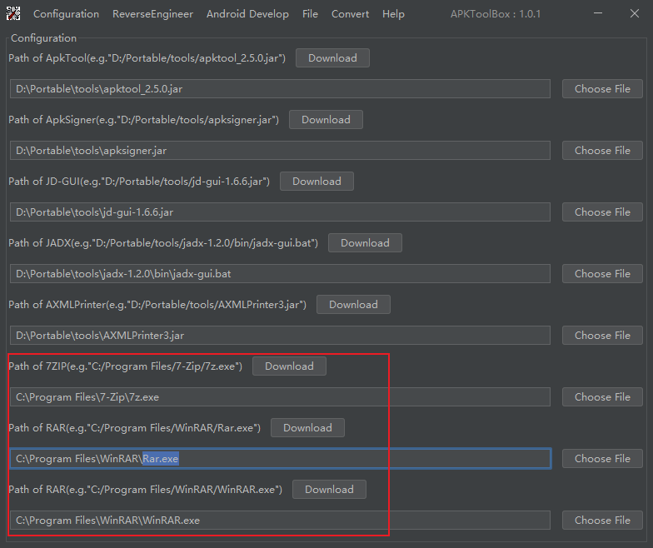The height and width of the screenshot is (548, 653).
Task: Click the Path of ApkSigner label
Action: [143, 120]
